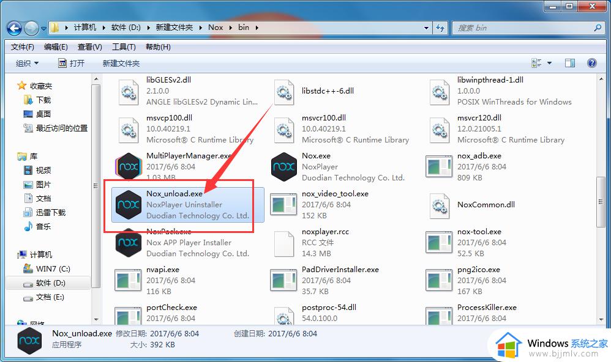
Task: Click the refresh button beside address bar
Action: [440, 28]
